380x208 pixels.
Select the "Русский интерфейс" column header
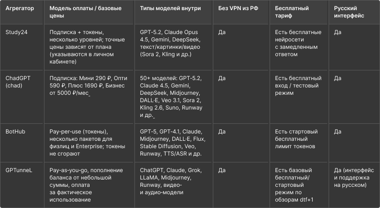[349, 12]
